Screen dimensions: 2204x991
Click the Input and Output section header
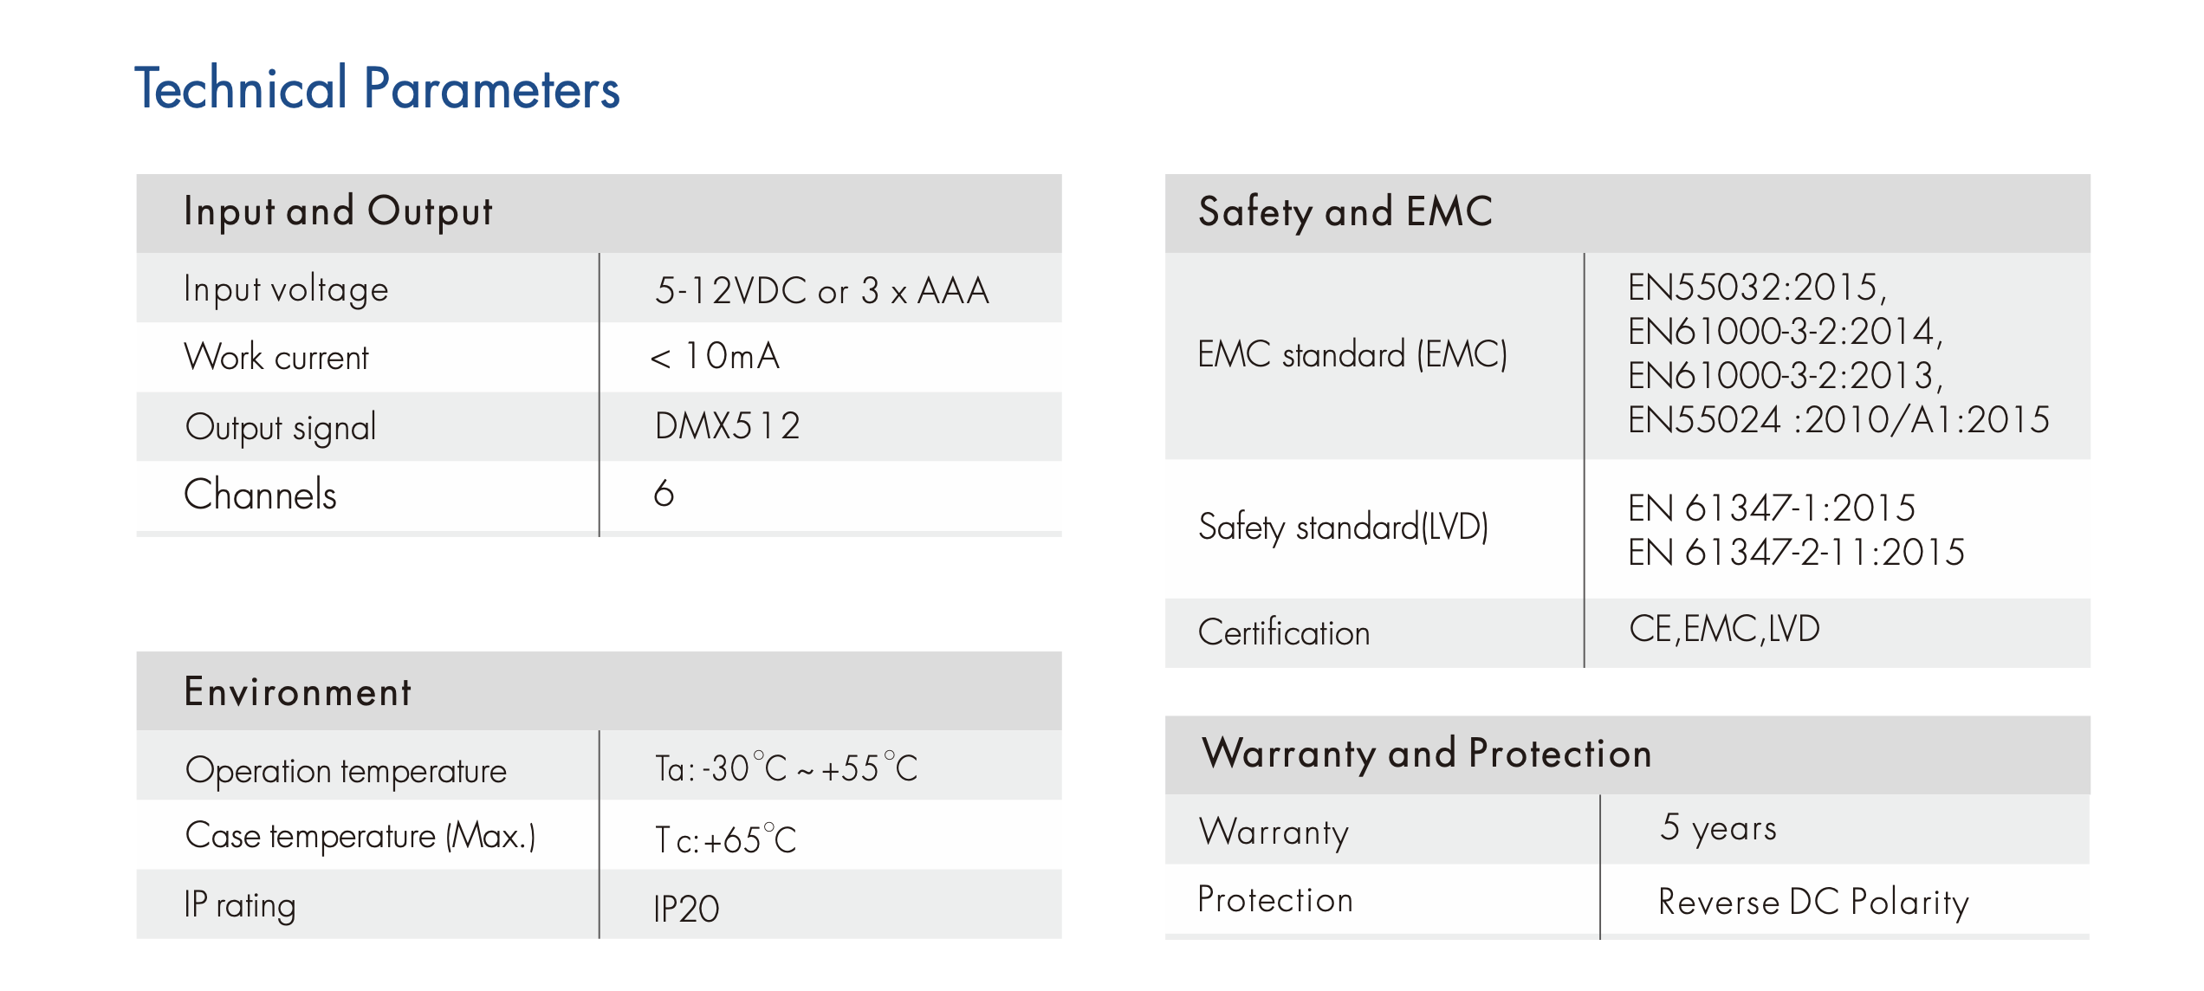coord(338,212)
